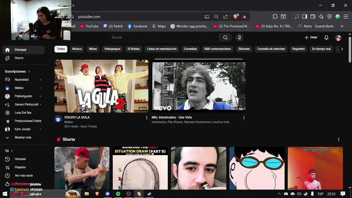Open Brave VPN shield icon
352x198 pixels.
coord(329,16)
